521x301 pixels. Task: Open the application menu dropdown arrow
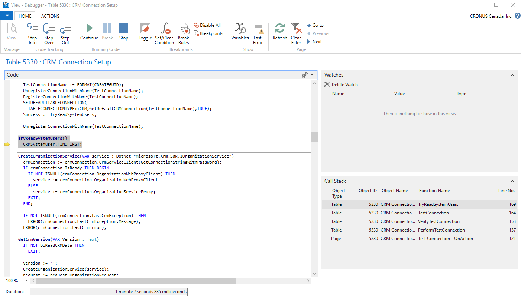tap(7, 16)
